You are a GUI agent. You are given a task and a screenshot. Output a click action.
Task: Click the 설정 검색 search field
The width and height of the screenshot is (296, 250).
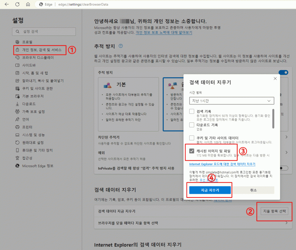[x=44, y=32]
